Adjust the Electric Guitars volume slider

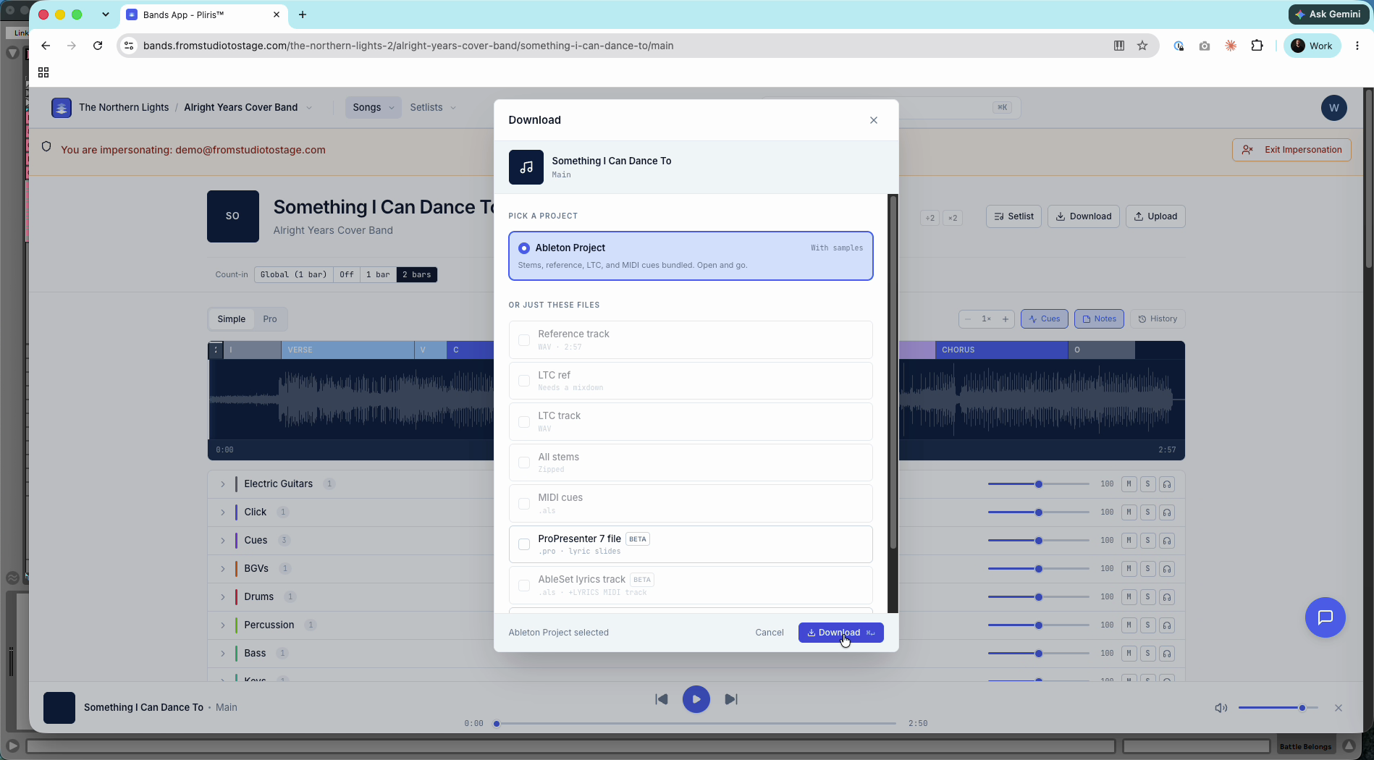[1039, 484]
